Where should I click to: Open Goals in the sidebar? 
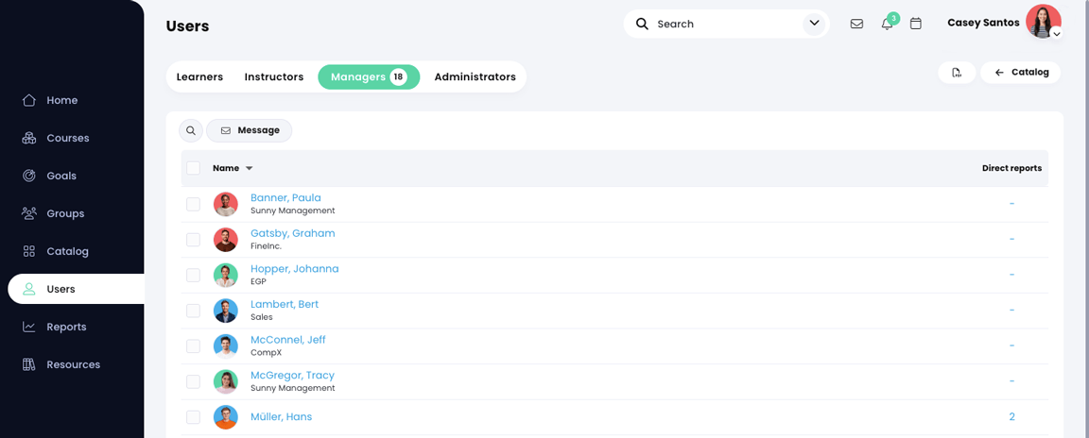(61, 176)
